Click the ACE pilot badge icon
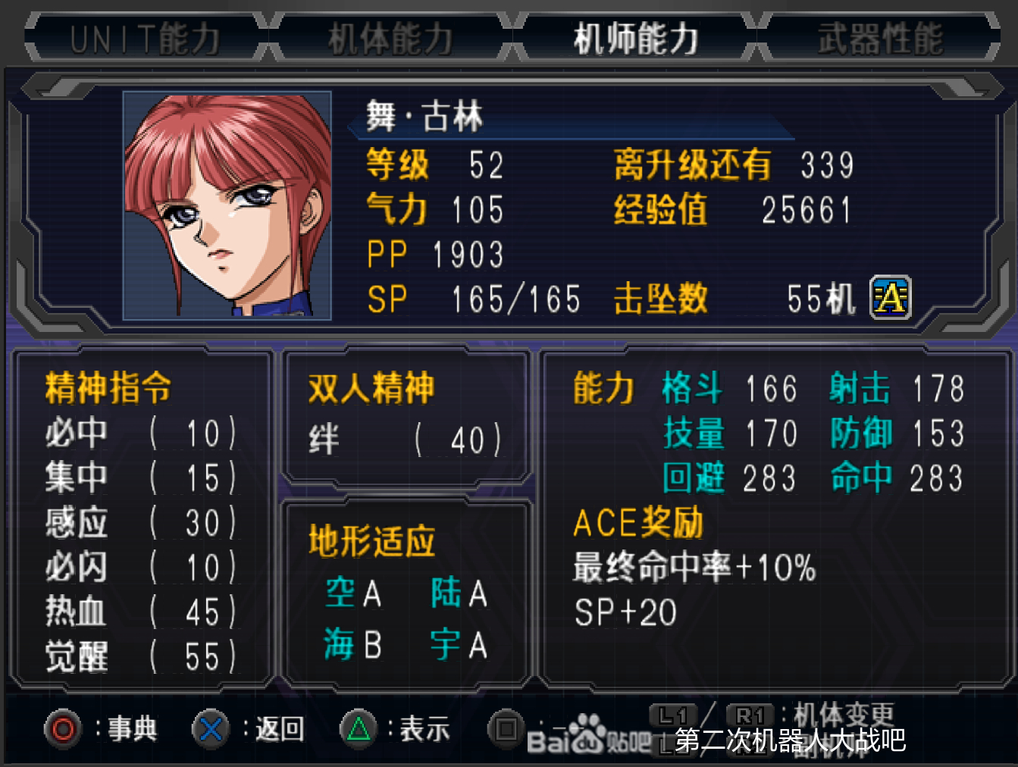The width and height of the screenshot is (1018, 767). point(890,297)
